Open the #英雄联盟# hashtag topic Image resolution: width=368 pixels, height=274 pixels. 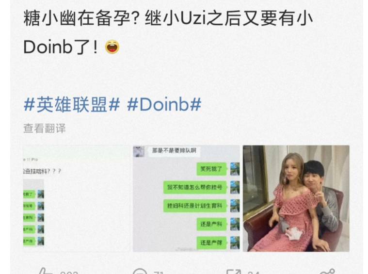[x=72, y=104]
